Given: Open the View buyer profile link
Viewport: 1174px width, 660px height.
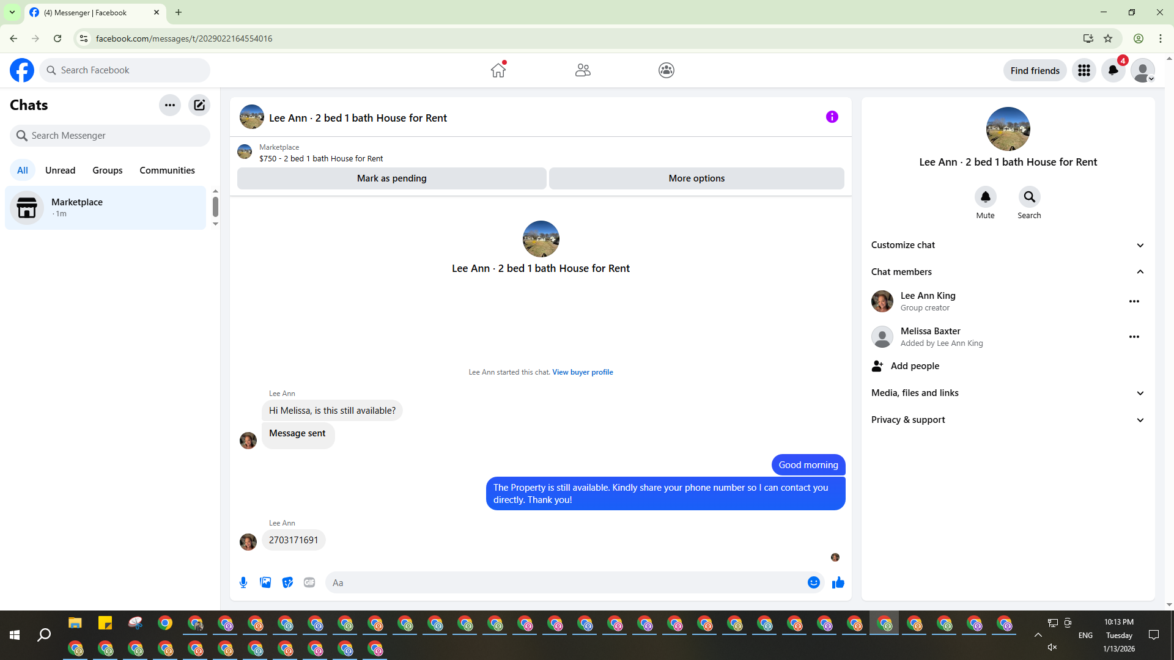Looking at the screenshot, I should [x=582, y=372].
